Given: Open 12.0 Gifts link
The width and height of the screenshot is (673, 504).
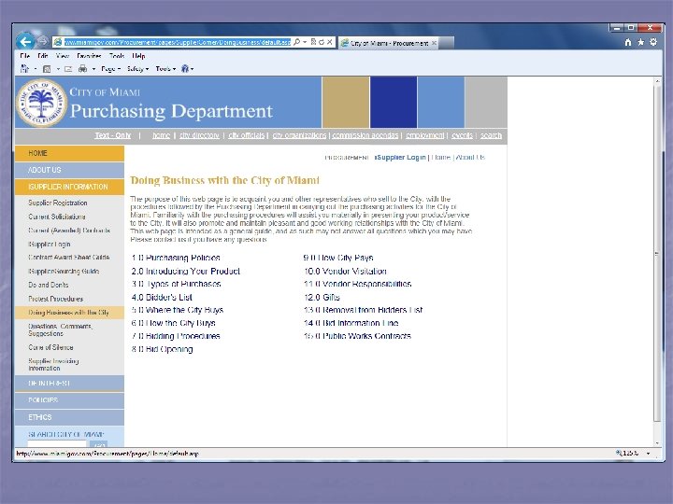Looking at the screenshot, I should click(322, 297).
